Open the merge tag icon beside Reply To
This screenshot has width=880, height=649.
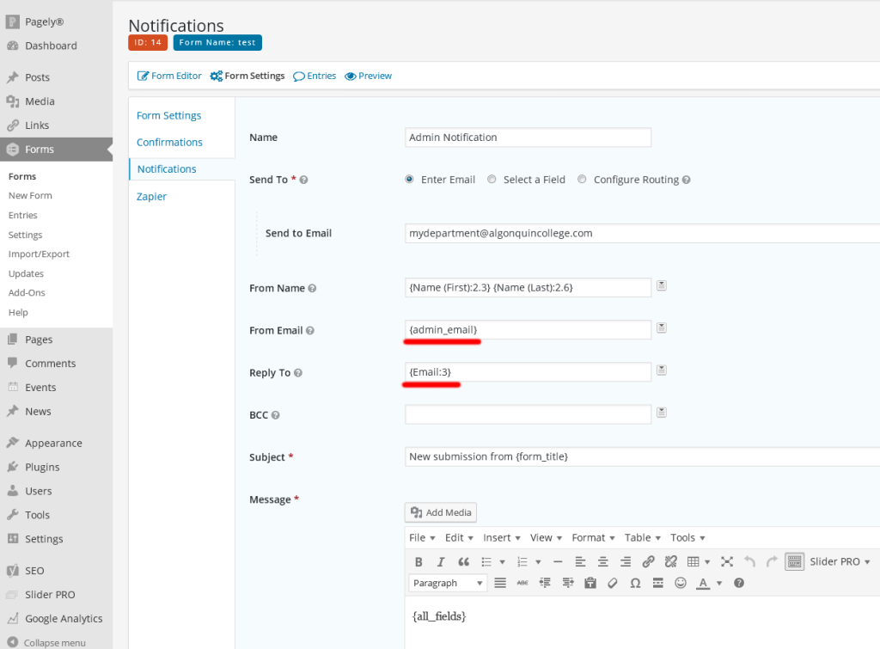coord(661,369)
